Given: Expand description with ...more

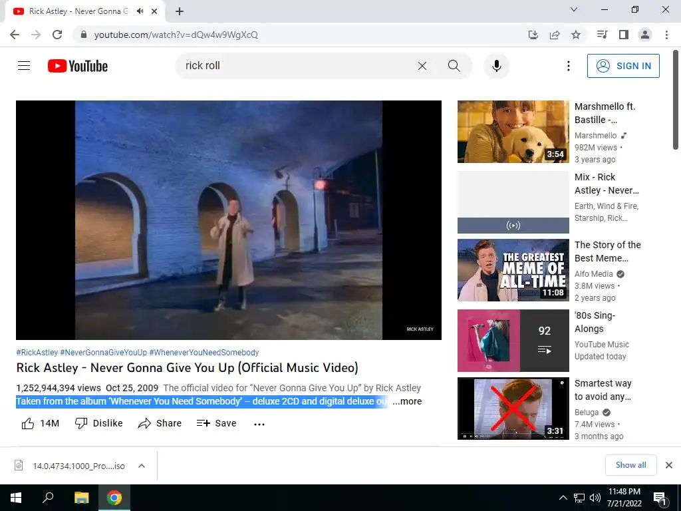Looking at the screenshot, I should [x=407, y=401].
